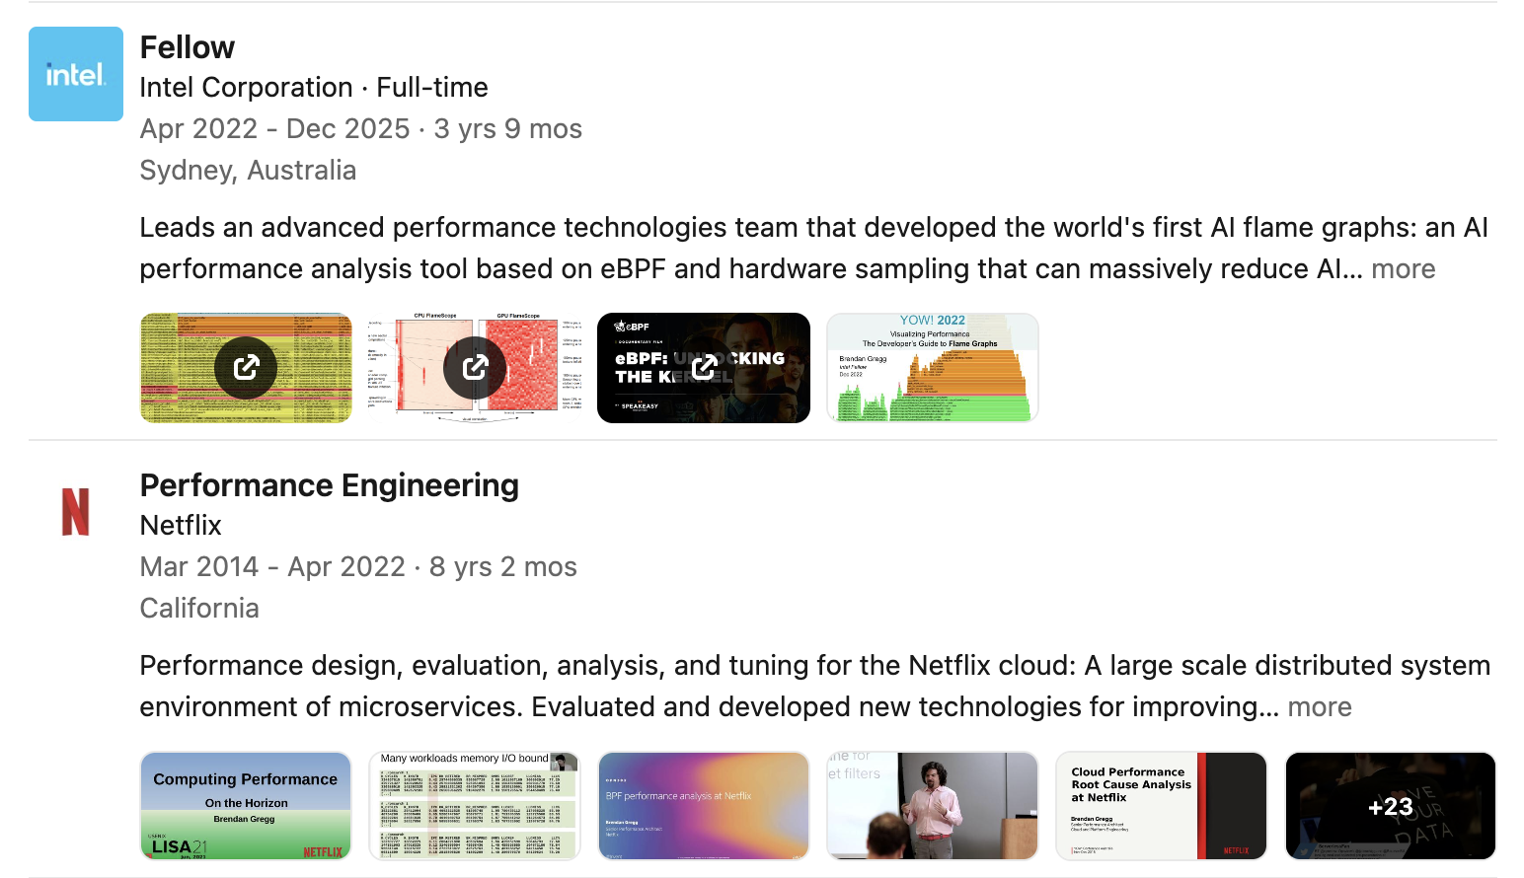Open BPF performance analysis at Netflix thumbnail
The height and width of the screenshot is (878, 1524).
point(704,806)
